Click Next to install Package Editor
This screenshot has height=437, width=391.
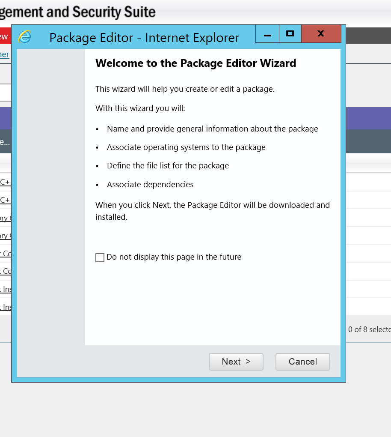click(236, 362)
